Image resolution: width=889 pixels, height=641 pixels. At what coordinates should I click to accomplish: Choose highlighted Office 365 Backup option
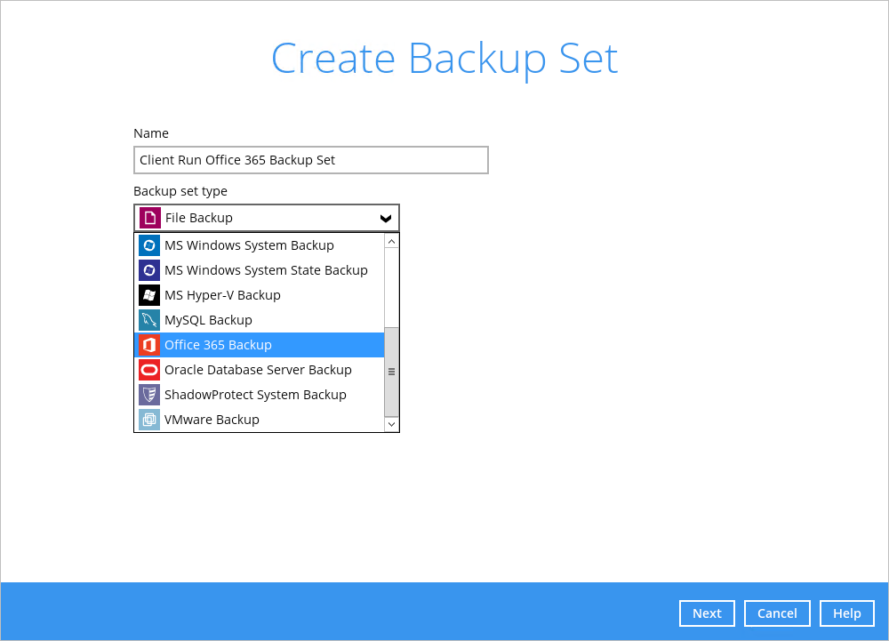click(259, 345)
